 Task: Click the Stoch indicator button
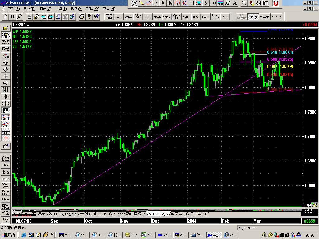206,17
